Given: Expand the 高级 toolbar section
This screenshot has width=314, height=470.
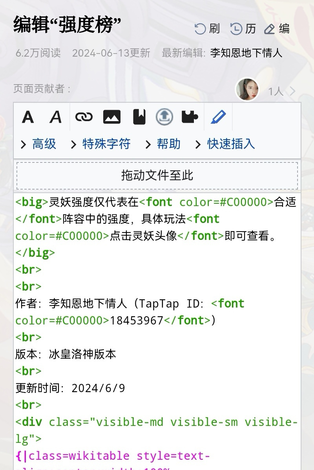Looking at the screenshot, I should click(x=38, y=144).
